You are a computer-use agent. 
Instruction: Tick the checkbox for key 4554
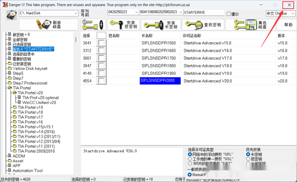coord(102,81)
